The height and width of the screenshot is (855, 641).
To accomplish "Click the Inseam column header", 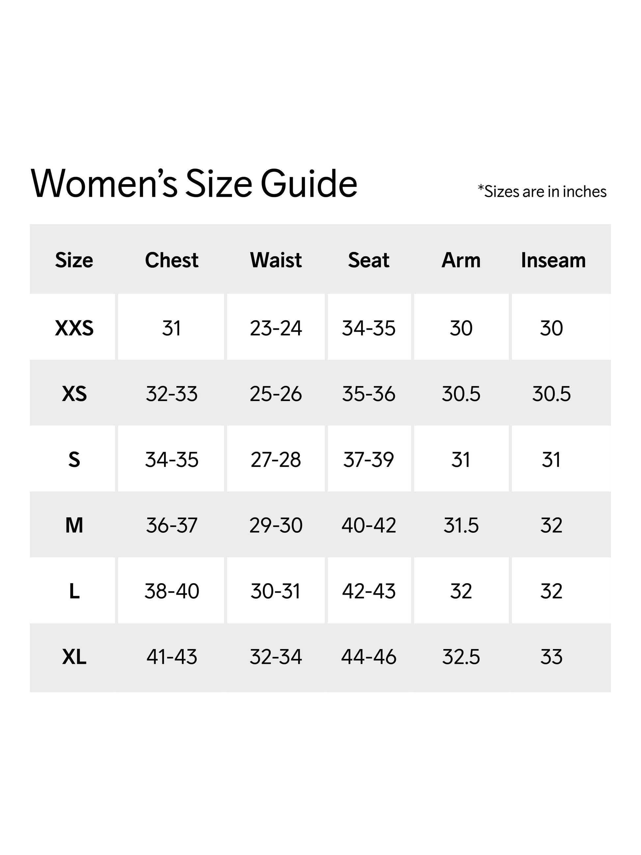I will tap(553, 260).
